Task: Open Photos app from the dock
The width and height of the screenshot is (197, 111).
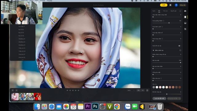Action: pos(66,107)
